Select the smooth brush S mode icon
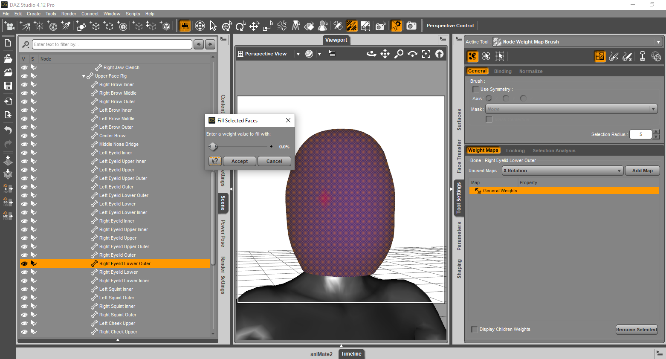Image resolution: width=666 pixels, height=359 pixels. [628, 56]
